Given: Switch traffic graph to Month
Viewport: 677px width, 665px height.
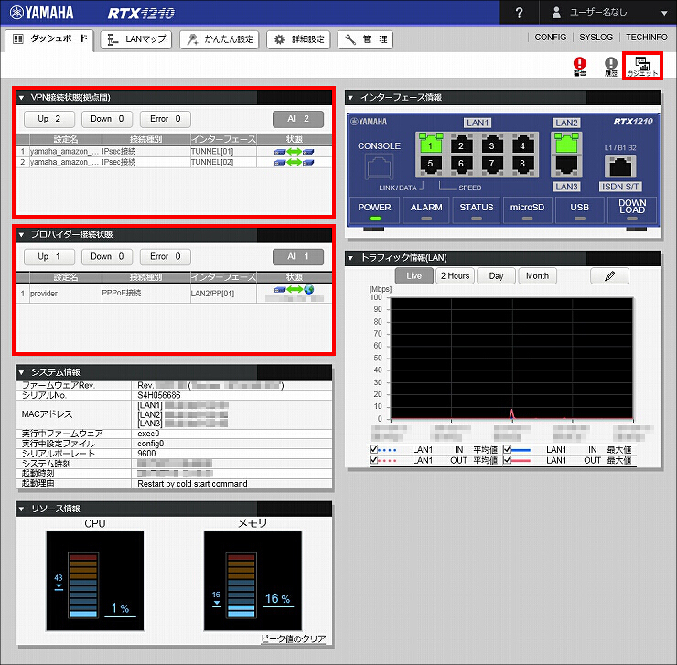Looking at the screenshot, I should point(537,276).
